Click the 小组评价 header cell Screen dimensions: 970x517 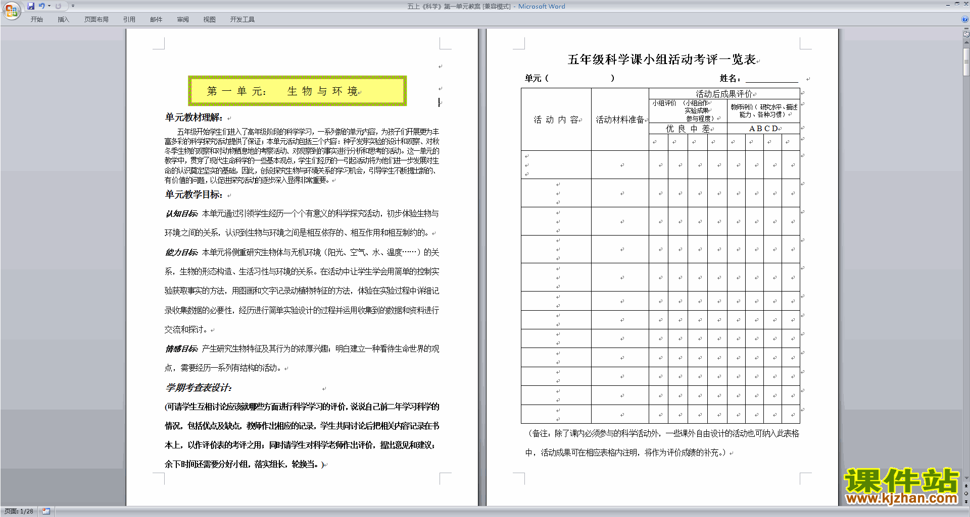click(x=688, y=111)
